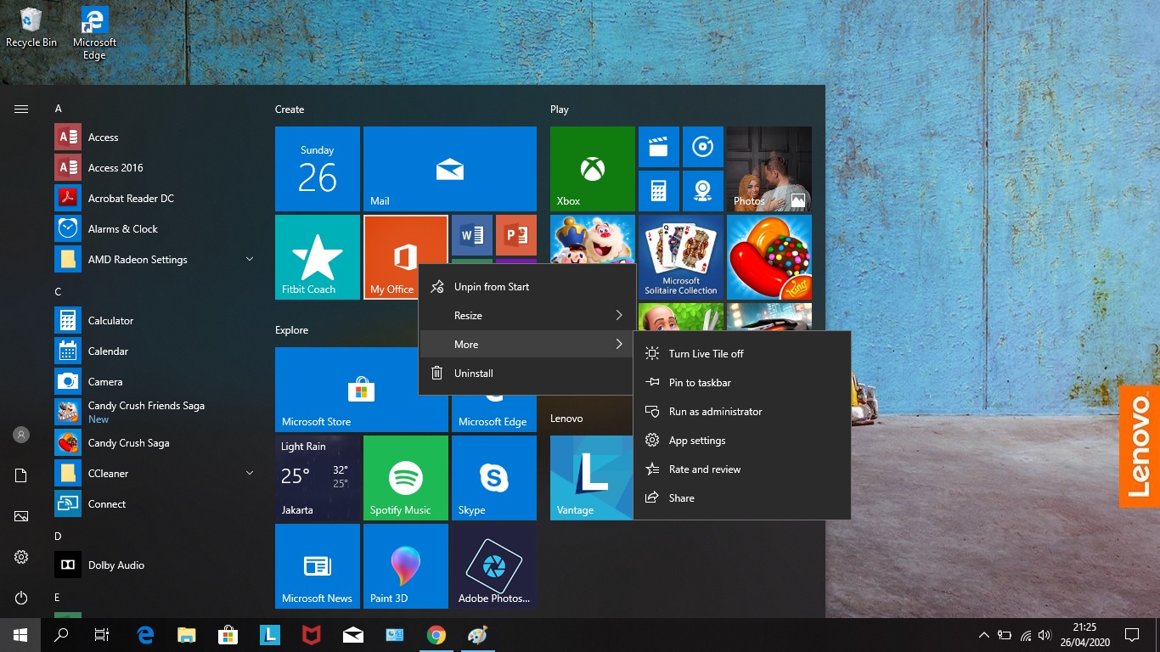Open the Access app icon
This screenshot has width=1160, height=652.
68,137
